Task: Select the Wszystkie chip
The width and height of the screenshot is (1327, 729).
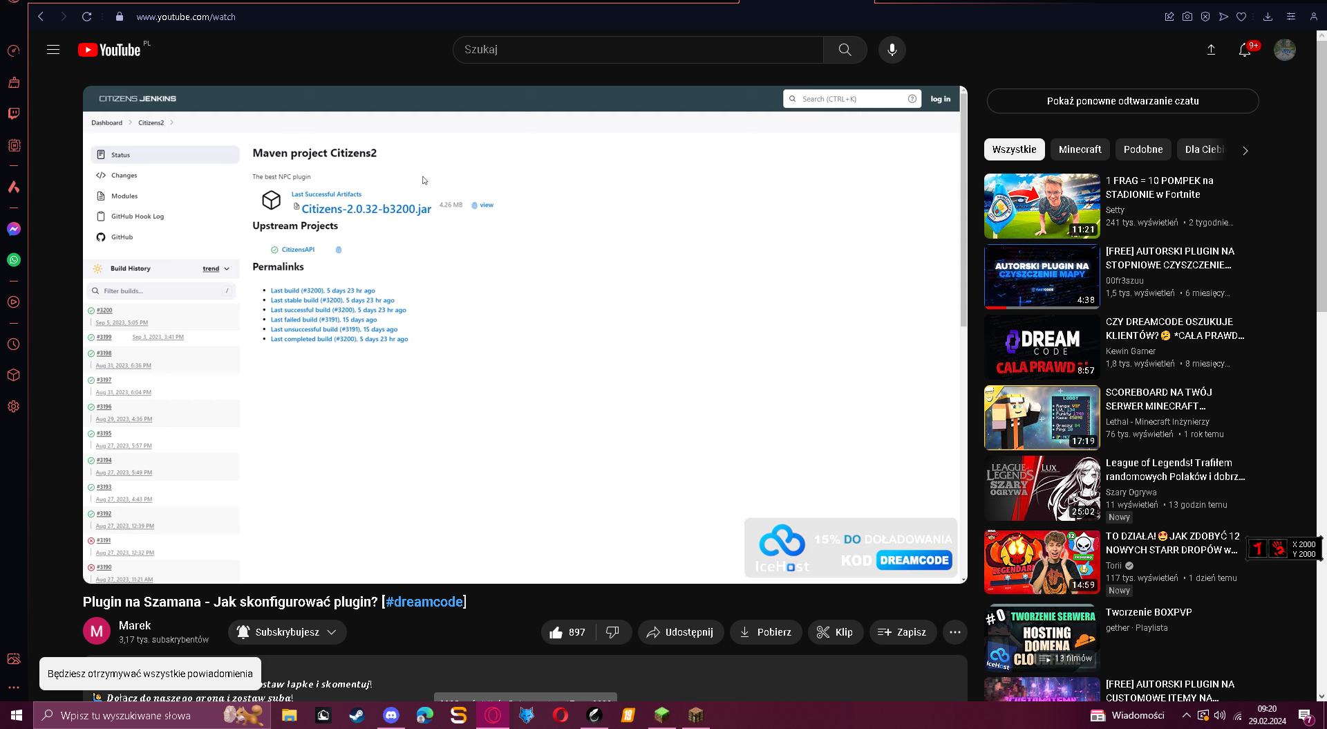Action: click(x=1014, y=149)
